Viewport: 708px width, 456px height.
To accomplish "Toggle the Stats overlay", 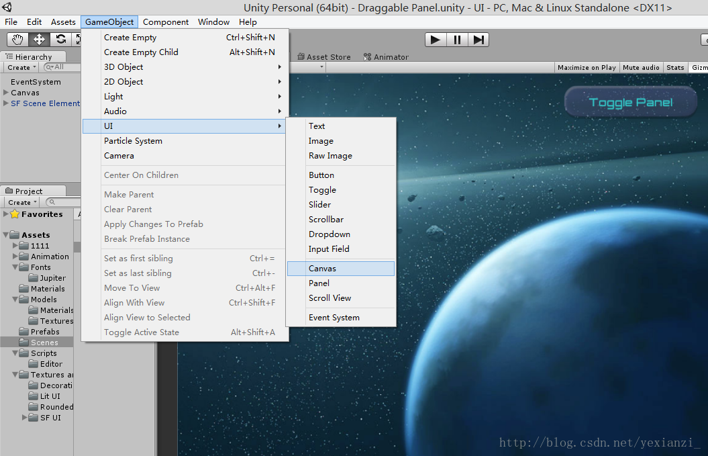I will point(675,67).
